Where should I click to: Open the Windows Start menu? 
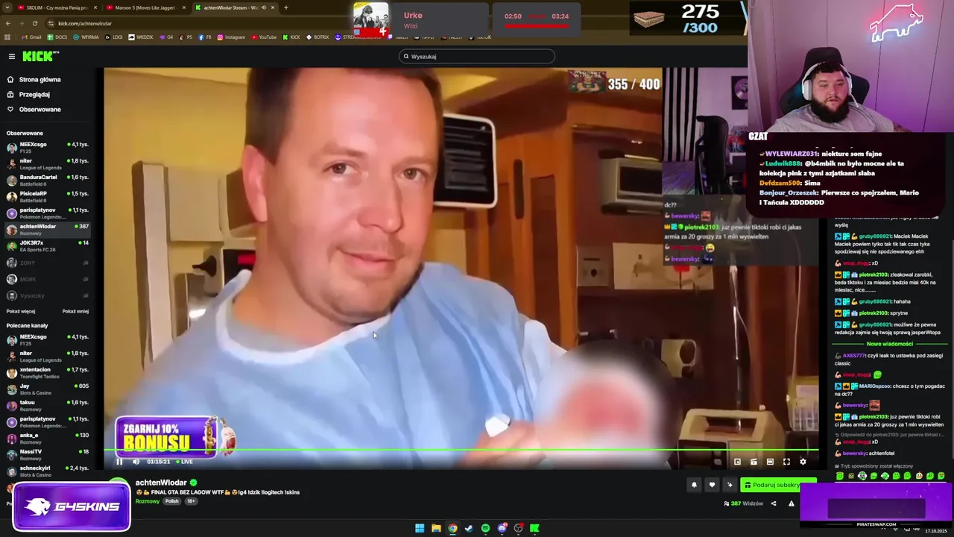(420, 528)
